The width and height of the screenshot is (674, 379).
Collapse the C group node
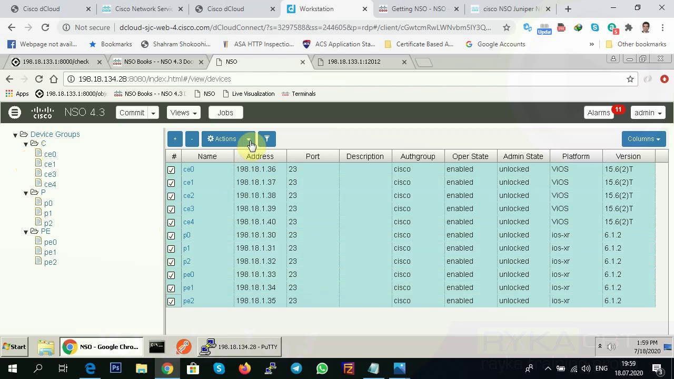pyautogui.click(x=26, y=144)
